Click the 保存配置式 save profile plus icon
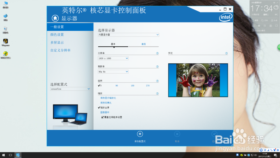The width and height of the screenshot is (280, 158). 140,134
